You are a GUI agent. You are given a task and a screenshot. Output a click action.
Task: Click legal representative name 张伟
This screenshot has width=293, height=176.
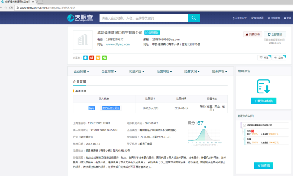point(91,108)
